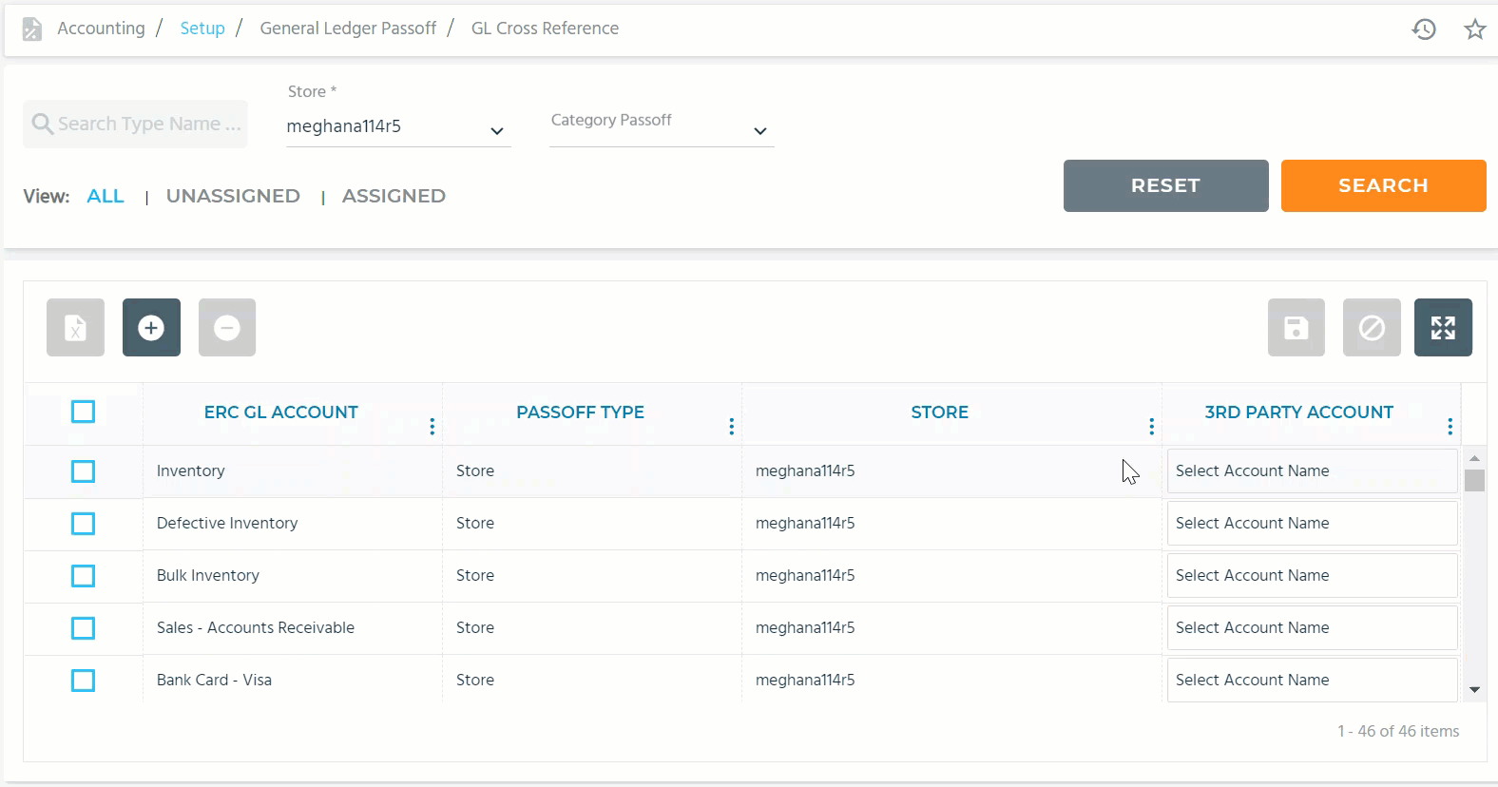Click the Defective Inventory cell
This screenshot has width=1498, height=787.
(292, 524)
